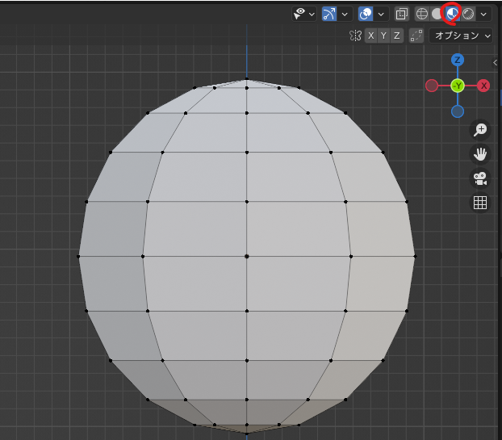This screenshot has height=440, width=502.
Task: Toggle viewport overlays display
Action: click(x=366, y=14)
